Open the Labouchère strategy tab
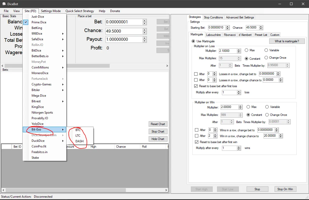Image resolution: width=309 pixels, height=200 pixels. coord(213,35)
